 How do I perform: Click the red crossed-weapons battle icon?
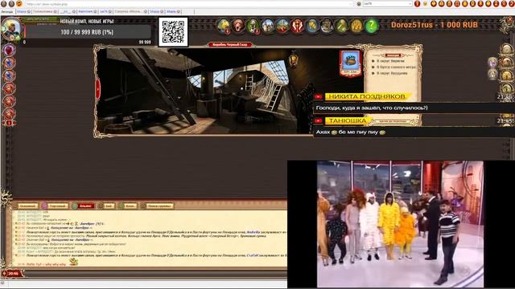click(x=297, y=26)
